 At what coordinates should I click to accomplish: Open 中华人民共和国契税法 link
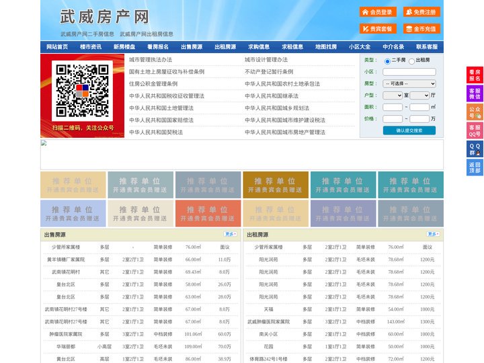pos(156,132)
